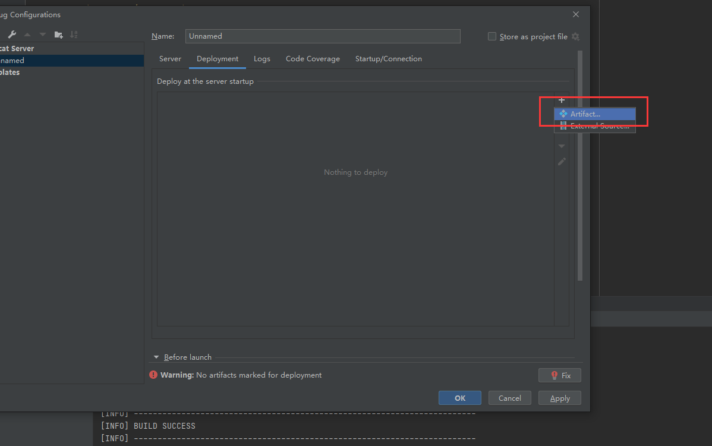Move deployment item down arrow
The image size is (712, 446).
click(562, 146)
